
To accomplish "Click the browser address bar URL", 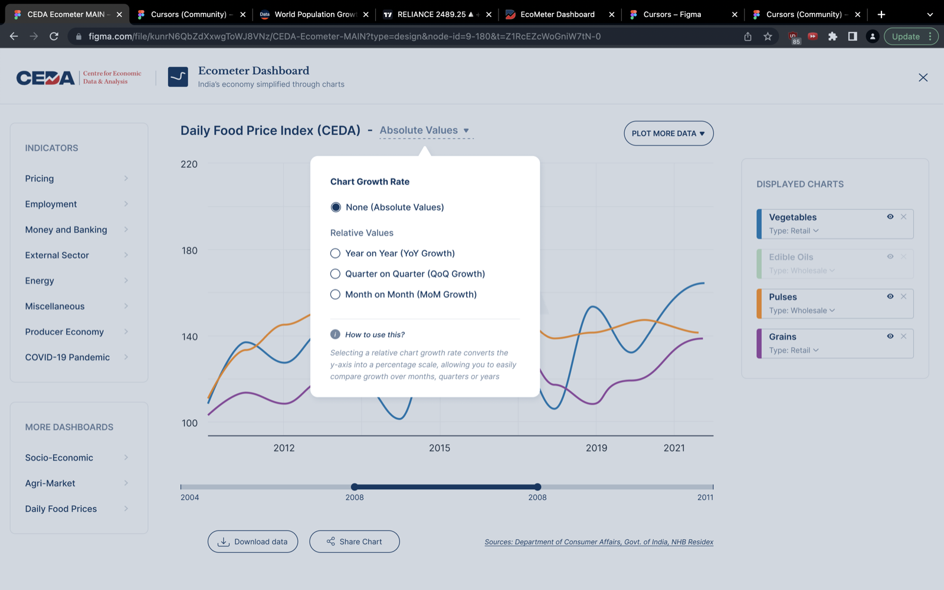I will point(345,37).
